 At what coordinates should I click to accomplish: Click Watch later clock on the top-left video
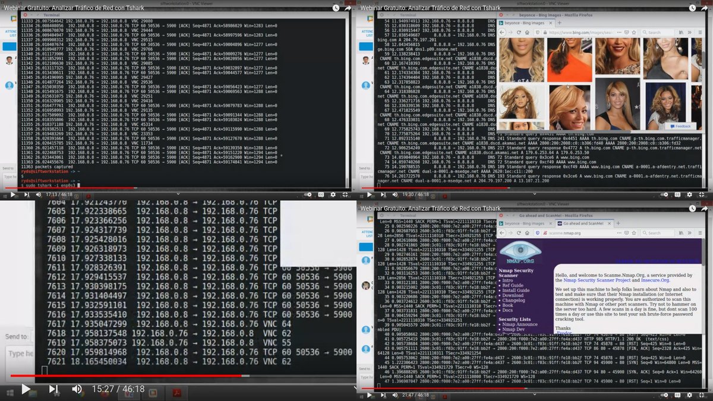coord(336,8)
